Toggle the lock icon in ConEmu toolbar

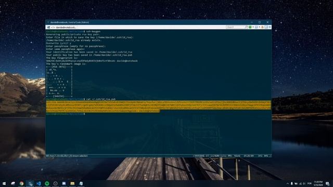[x=262, y=27]
